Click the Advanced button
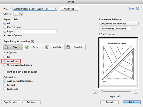The image size is (143, 107). 69,9
